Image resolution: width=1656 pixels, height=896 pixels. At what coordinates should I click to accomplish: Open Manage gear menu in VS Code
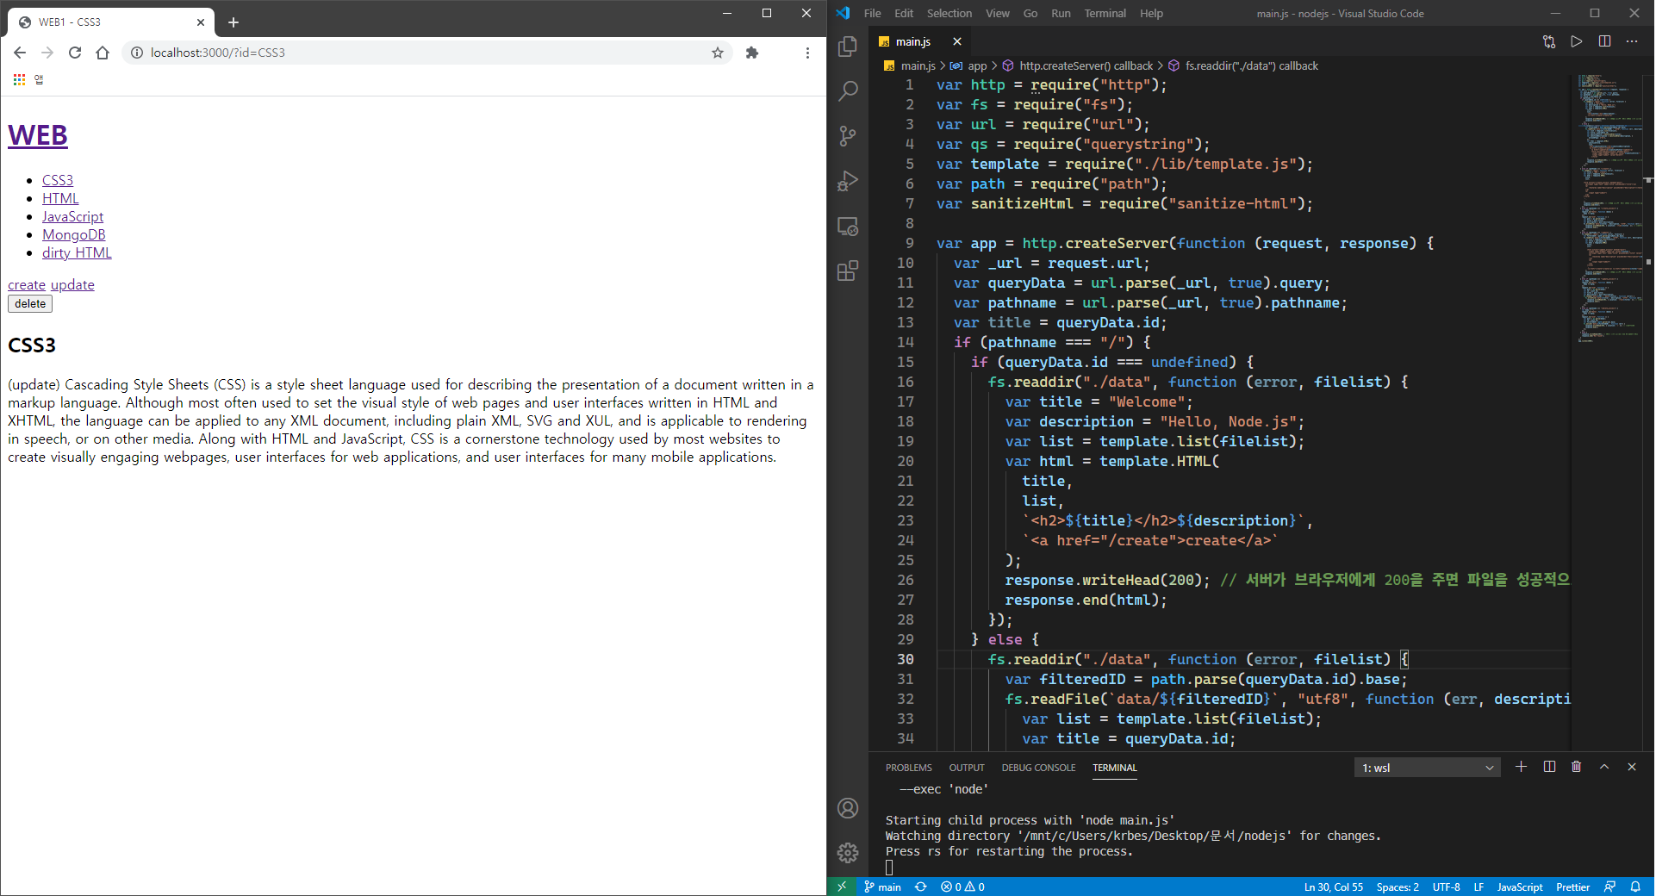[848, 853]
